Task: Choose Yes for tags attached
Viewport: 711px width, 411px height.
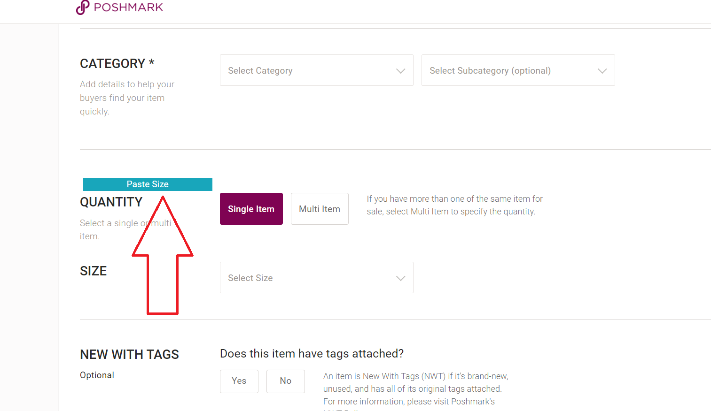Action: tap(239, 381)
